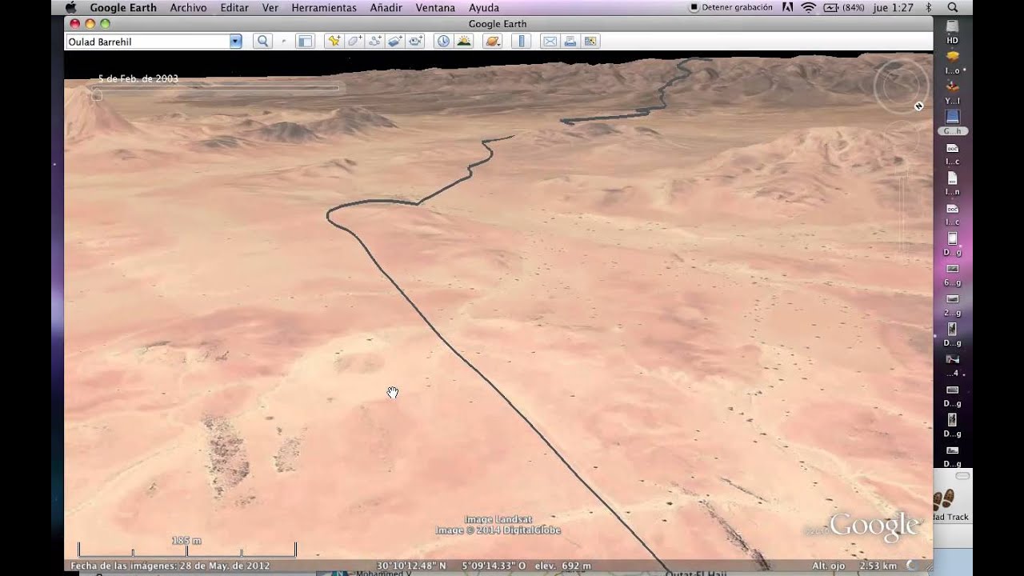Email the current view using envelope icon
The width and height of the screenshot is (1024, 576).
550,42
